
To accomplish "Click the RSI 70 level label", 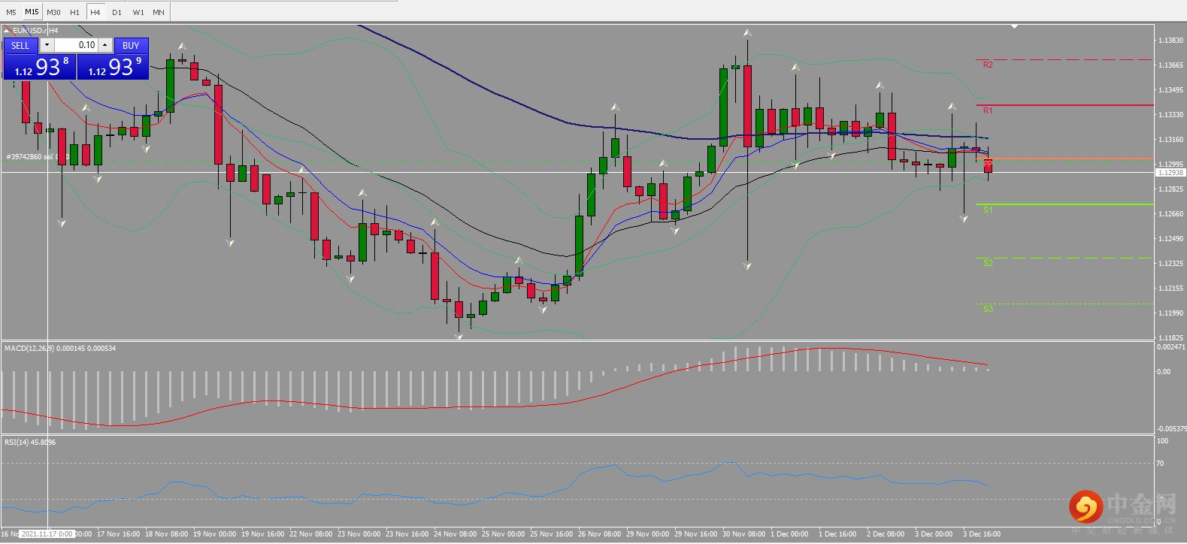I will (x=1160, y=464).
